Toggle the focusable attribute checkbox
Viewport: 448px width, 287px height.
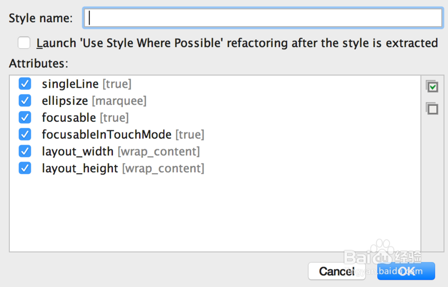pyautogui.click(x=25, y=117)
